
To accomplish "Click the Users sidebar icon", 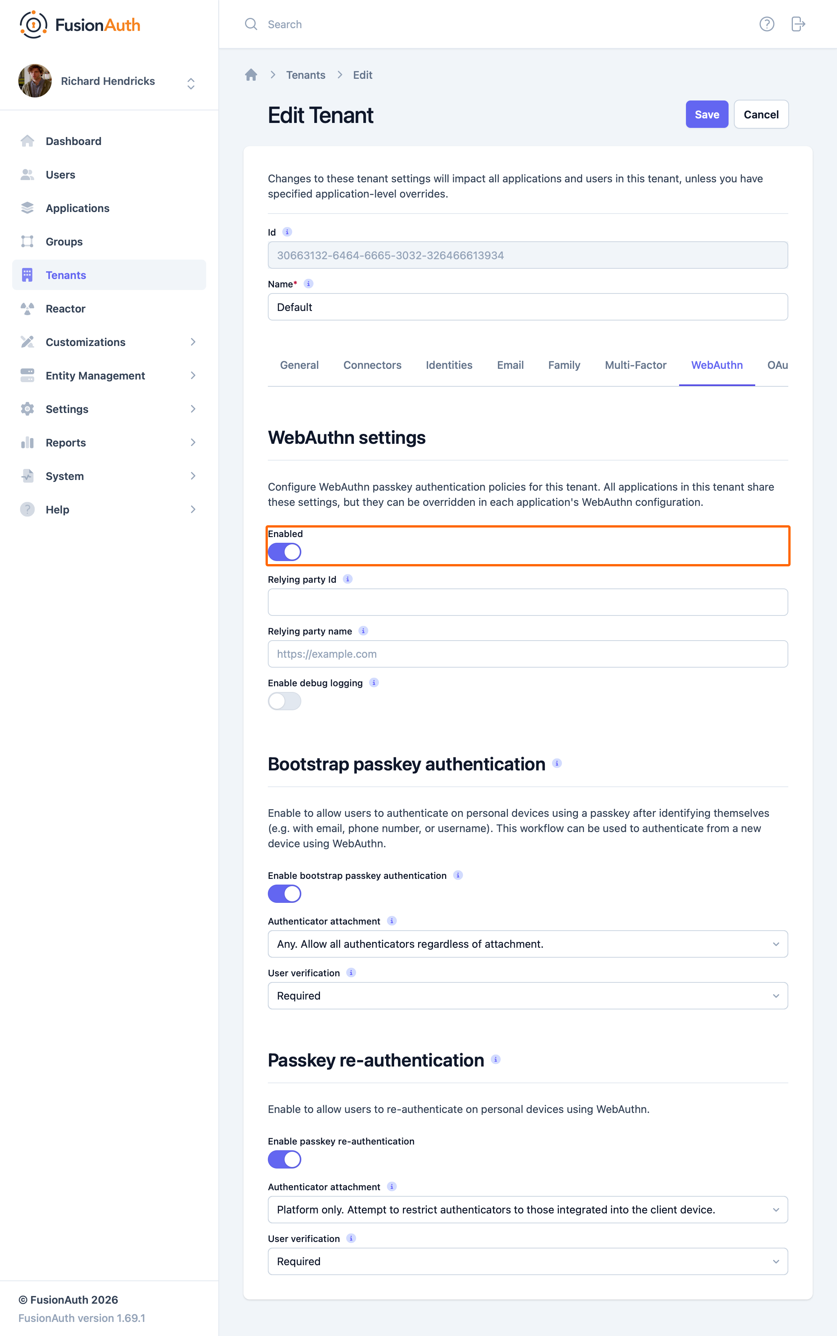I will coord(27,174).
